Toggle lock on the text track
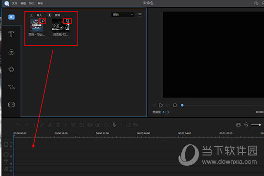 pyautogui.click(x=11, y=163)
